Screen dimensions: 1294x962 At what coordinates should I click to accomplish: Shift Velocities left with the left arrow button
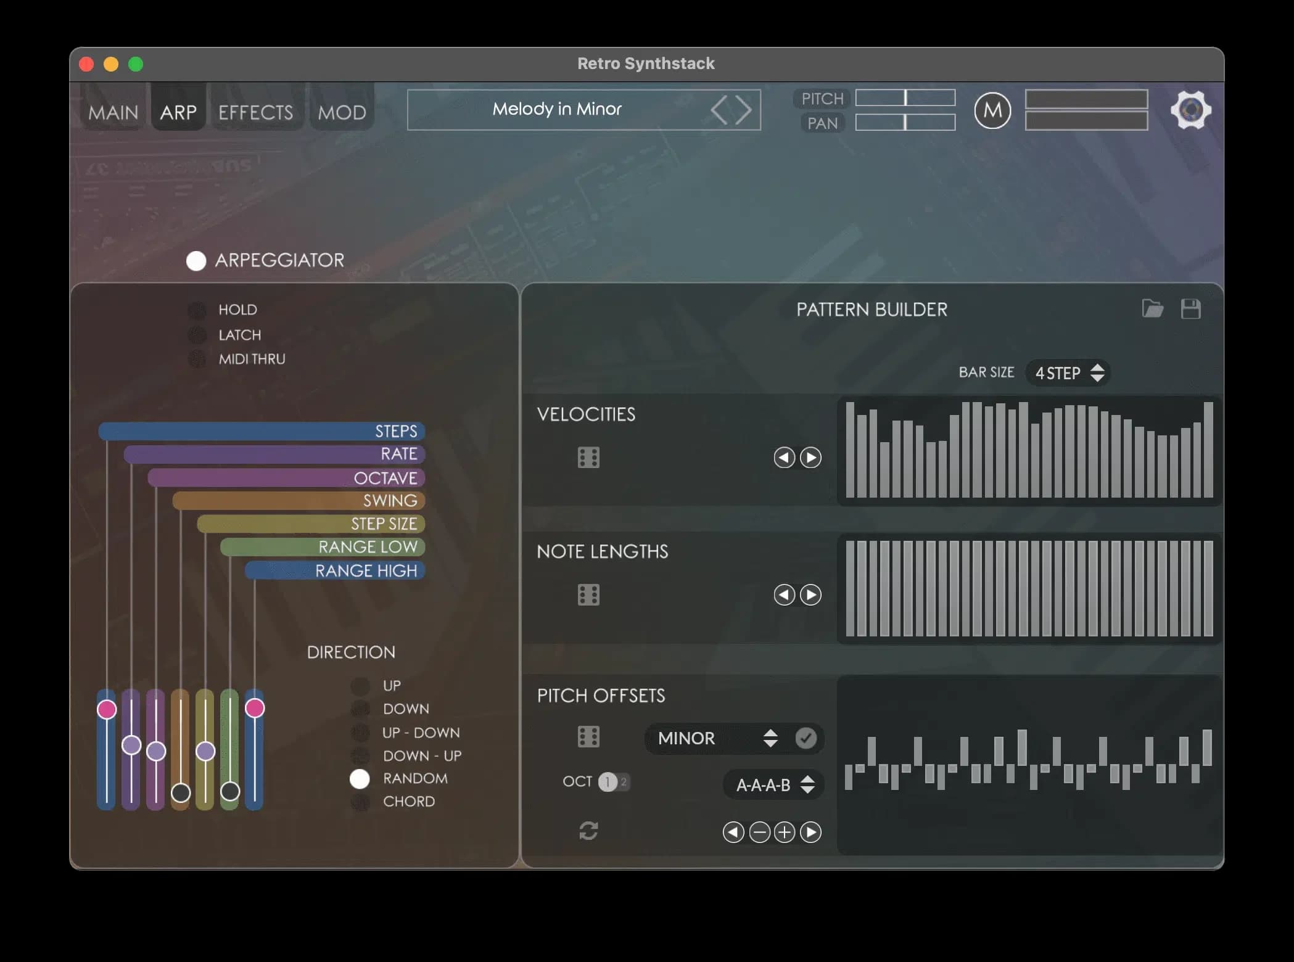click(x=784, y=458)
